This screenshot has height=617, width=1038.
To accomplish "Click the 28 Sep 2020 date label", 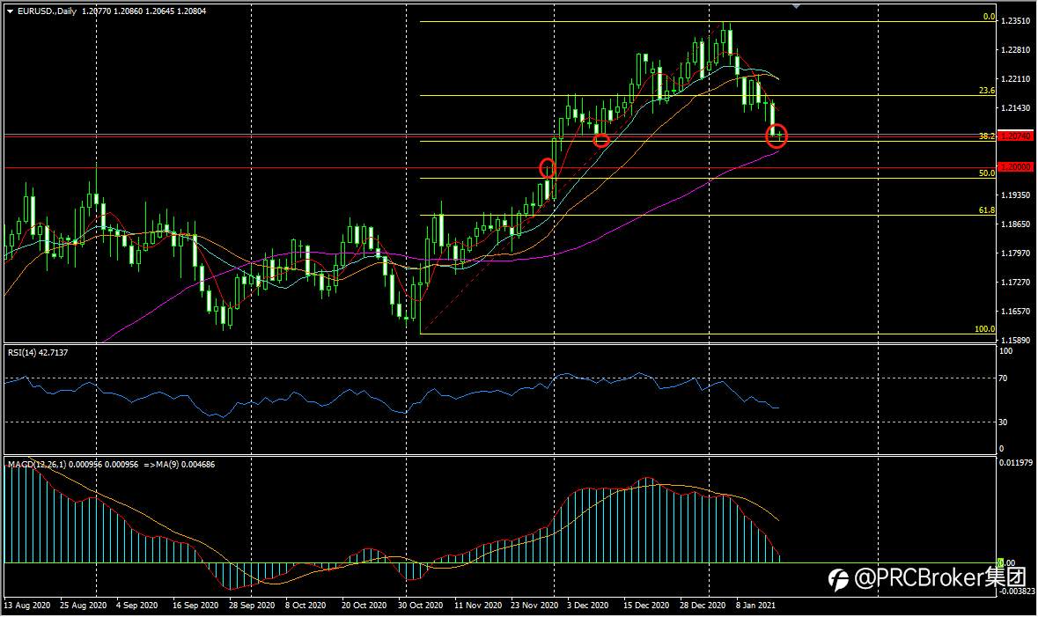I will (252, 606).
